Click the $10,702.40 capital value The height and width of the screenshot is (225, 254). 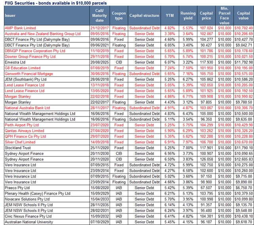244,28
